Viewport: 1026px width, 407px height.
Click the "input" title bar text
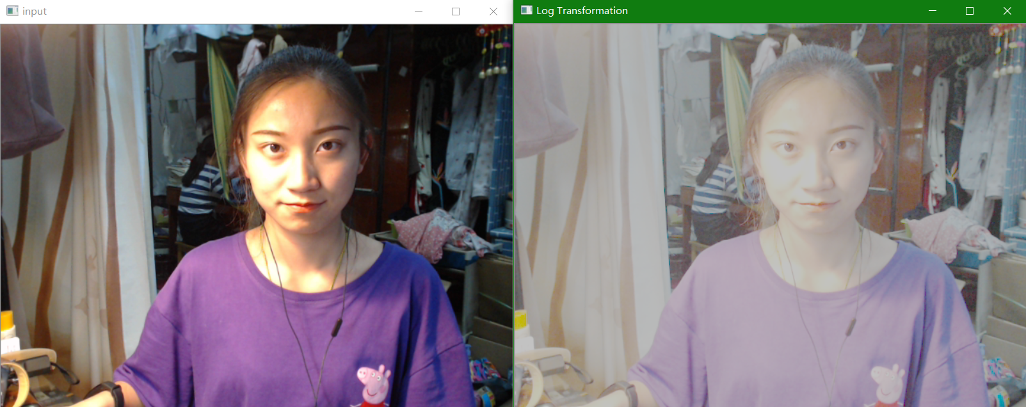coord(35,12)
